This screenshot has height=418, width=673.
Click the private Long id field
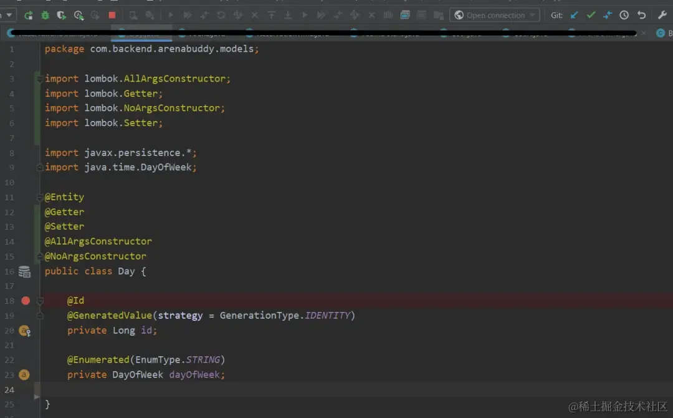click(x=112, y=331)
